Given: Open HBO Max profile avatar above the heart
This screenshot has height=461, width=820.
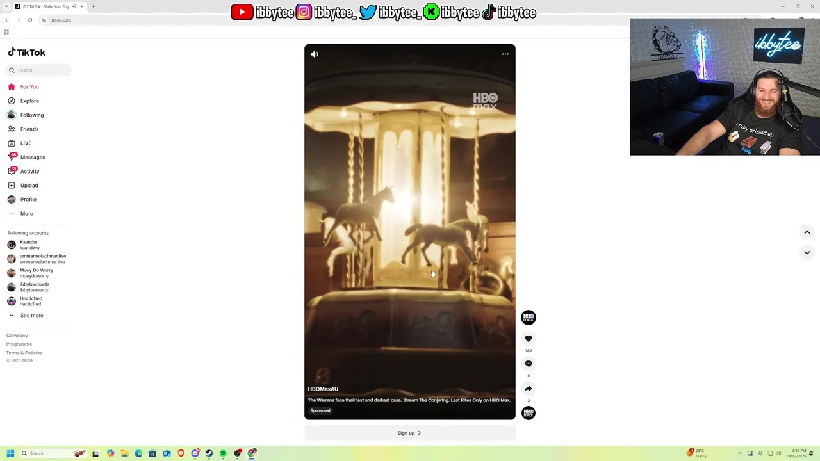Looking at the screenshot, I should pyautogui.click(x=529, y=318).
